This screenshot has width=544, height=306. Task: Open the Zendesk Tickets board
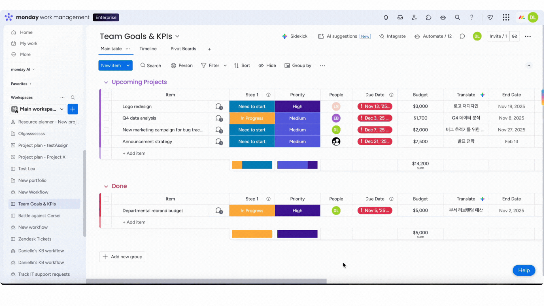click(35, 239)
